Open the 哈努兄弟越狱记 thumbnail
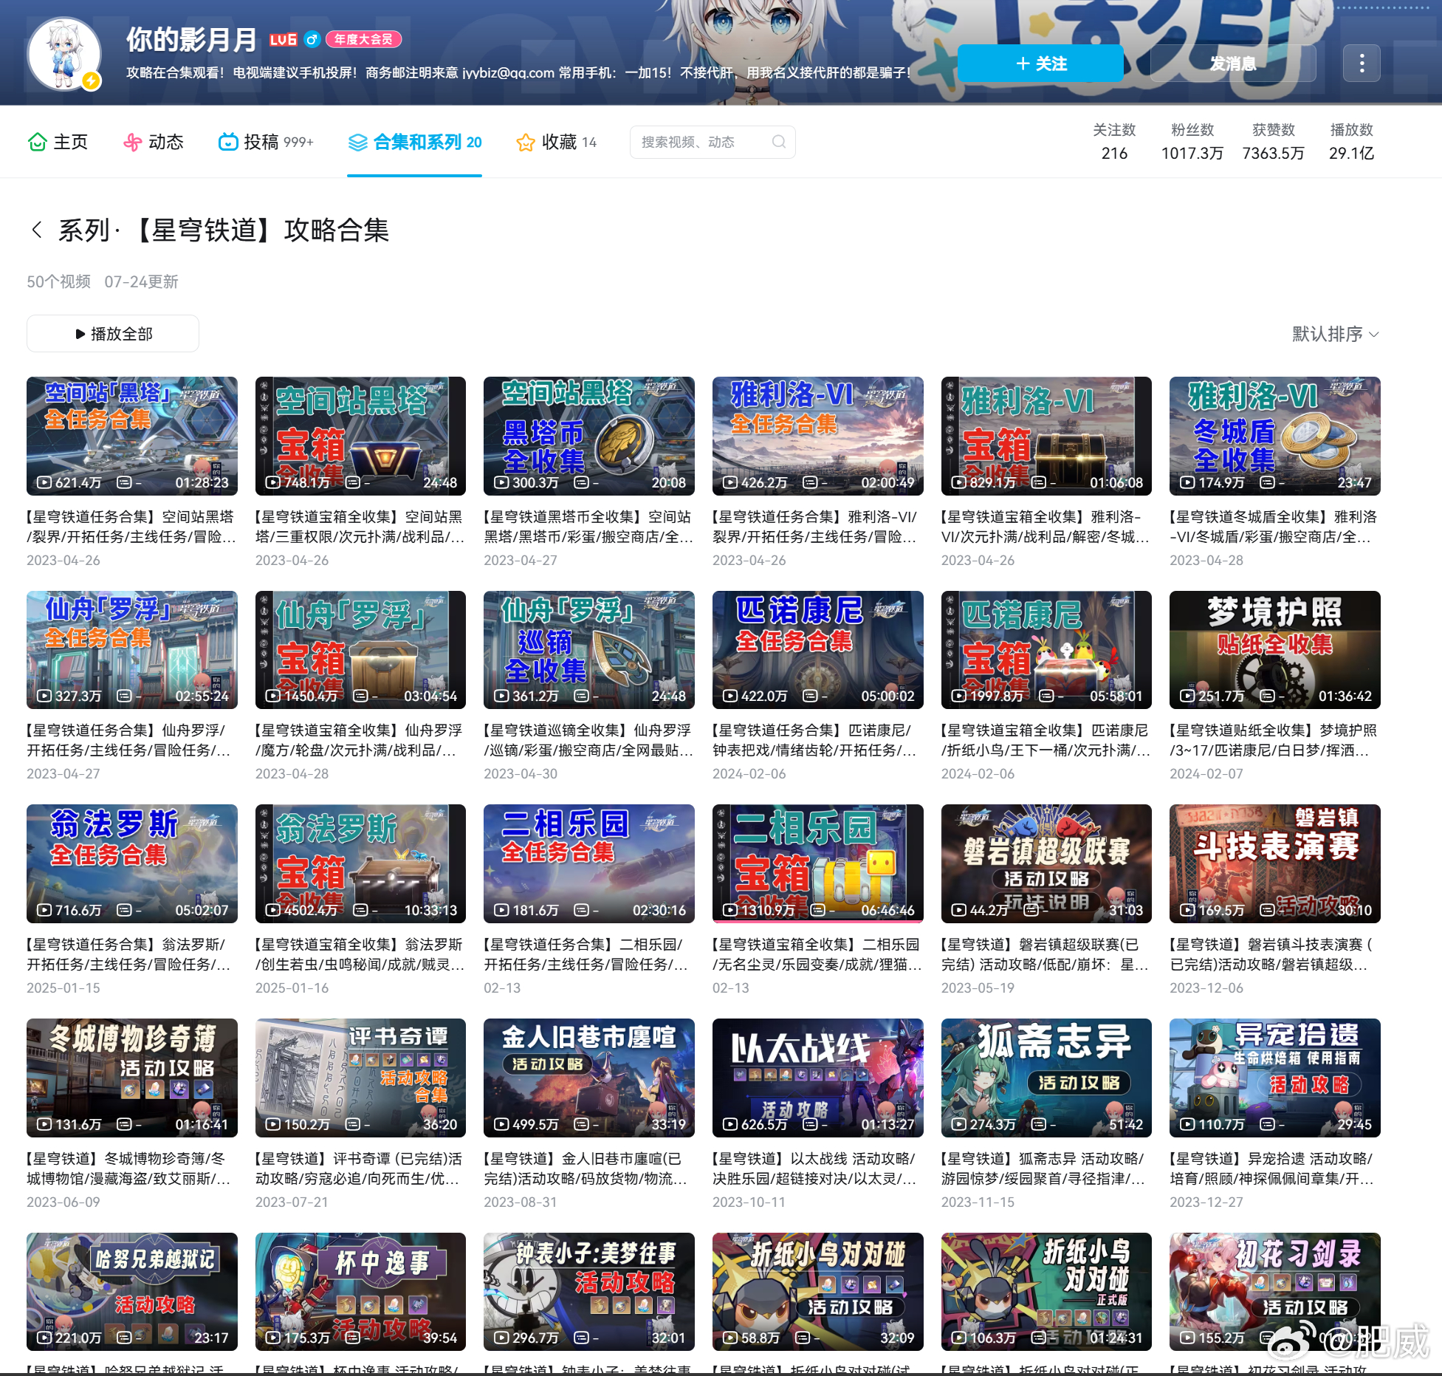Image resolution: width=1442 pixels, height=1376 pixels. coord(132,1292)
